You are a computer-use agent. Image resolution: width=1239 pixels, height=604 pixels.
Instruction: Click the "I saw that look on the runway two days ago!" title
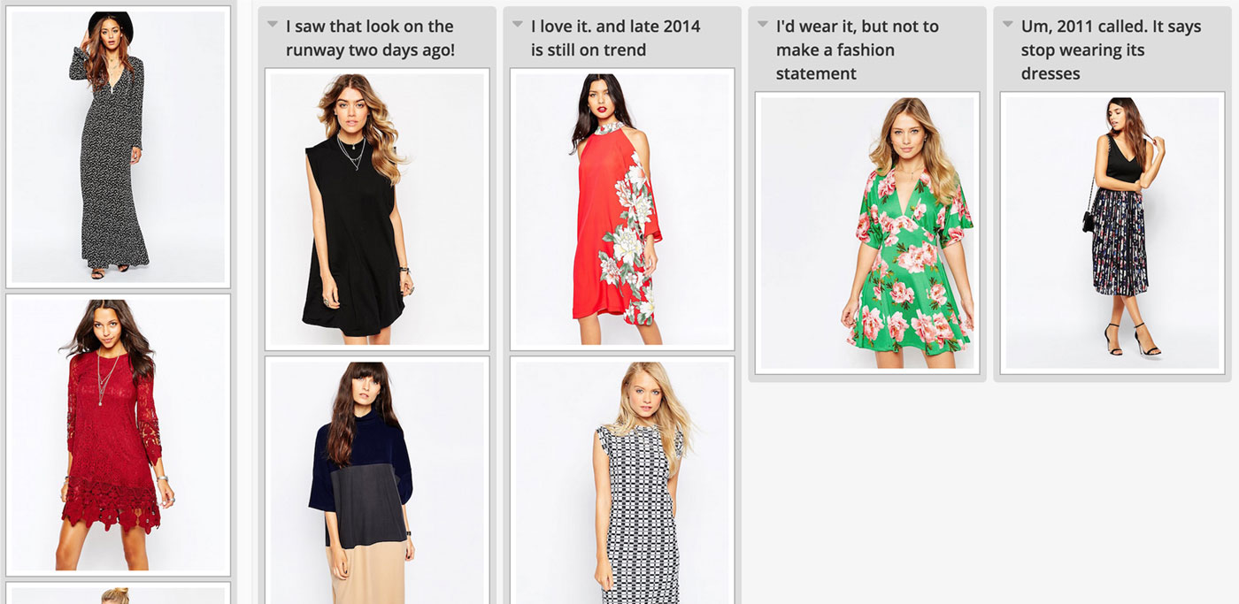click(x=370, y=38)
